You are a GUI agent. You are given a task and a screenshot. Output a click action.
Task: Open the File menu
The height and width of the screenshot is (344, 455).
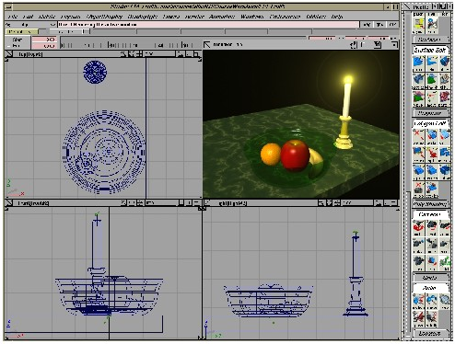point(12,17)
